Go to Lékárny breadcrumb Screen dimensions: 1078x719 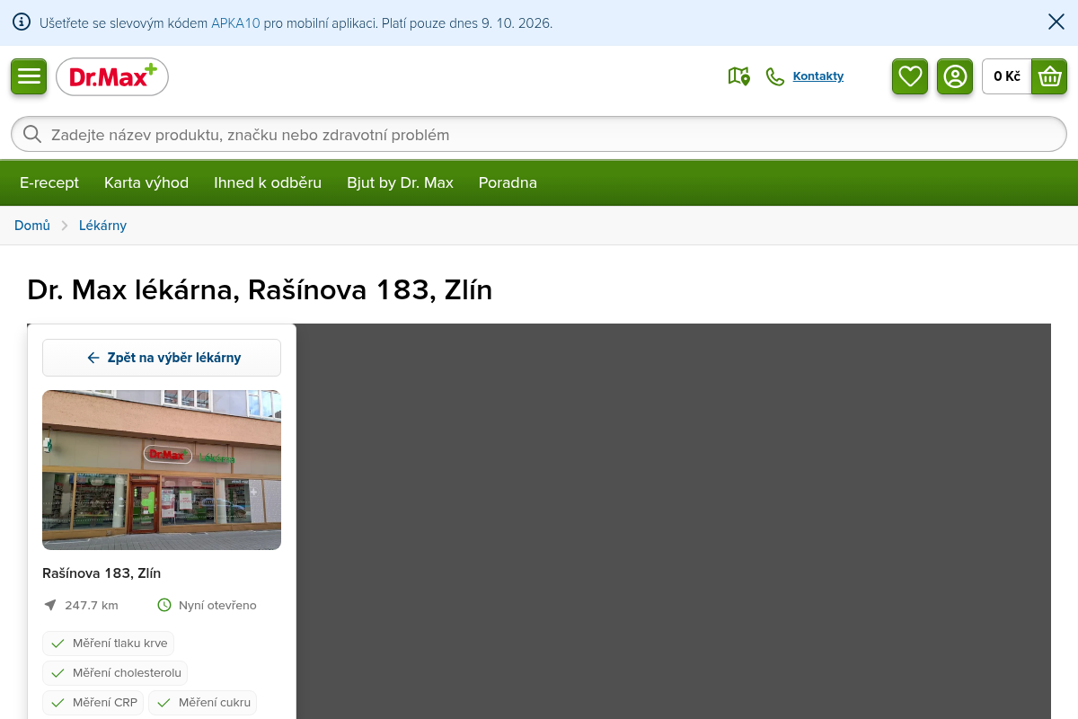click(102, 226)
